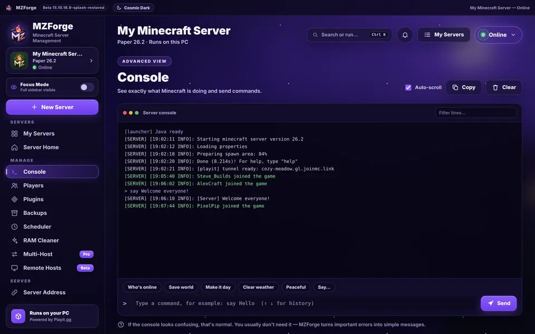The width and height of the screenshot is (535, 334).
Task: Open Multi-Host section
Action: [52, 254]
